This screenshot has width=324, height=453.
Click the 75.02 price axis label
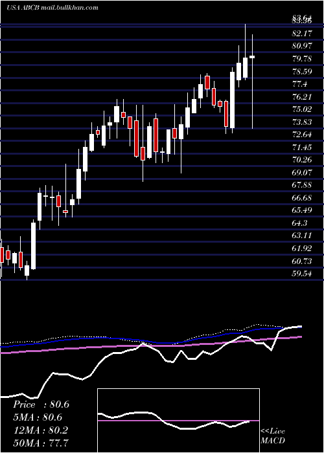(x=303, y=109)
